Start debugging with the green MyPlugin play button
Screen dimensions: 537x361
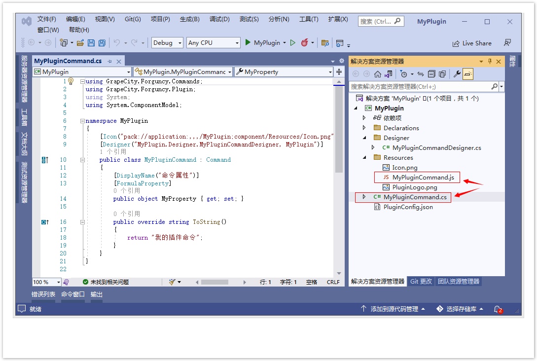(x=248, y=42)
